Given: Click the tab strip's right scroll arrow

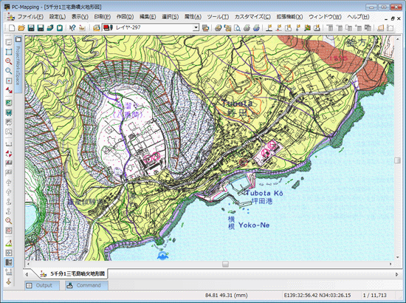Looking at the screenshot, I should 397,274.
